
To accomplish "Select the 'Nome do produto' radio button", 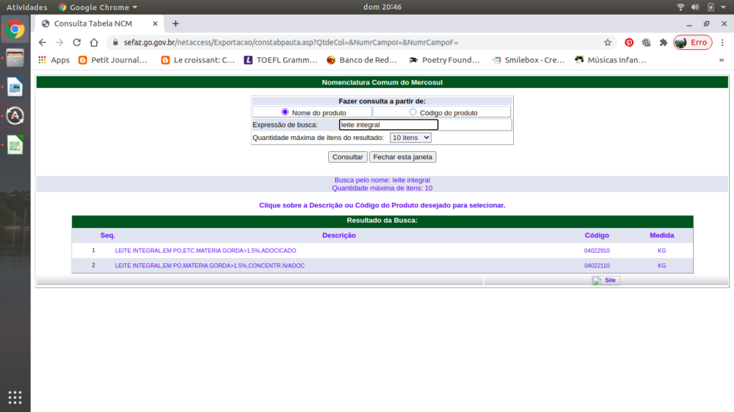I will [x=285, y=112].
